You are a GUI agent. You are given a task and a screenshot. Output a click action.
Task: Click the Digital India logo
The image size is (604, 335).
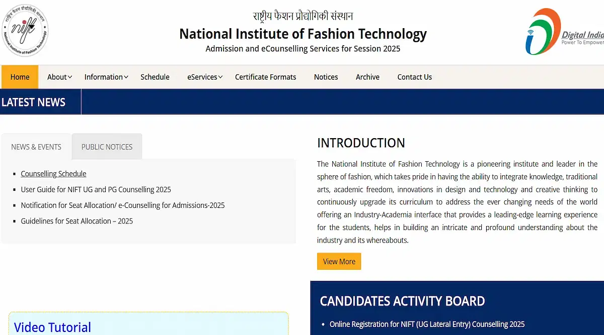pyautogui.click(x=564, y=31)
